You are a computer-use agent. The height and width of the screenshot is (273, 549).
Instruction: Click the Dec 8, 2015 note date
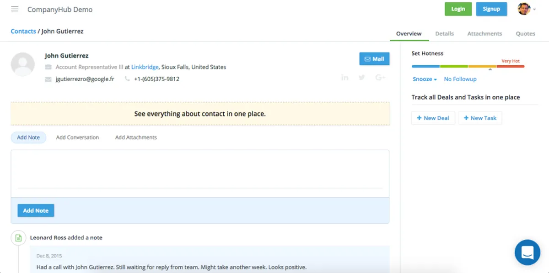pos(49,256)
